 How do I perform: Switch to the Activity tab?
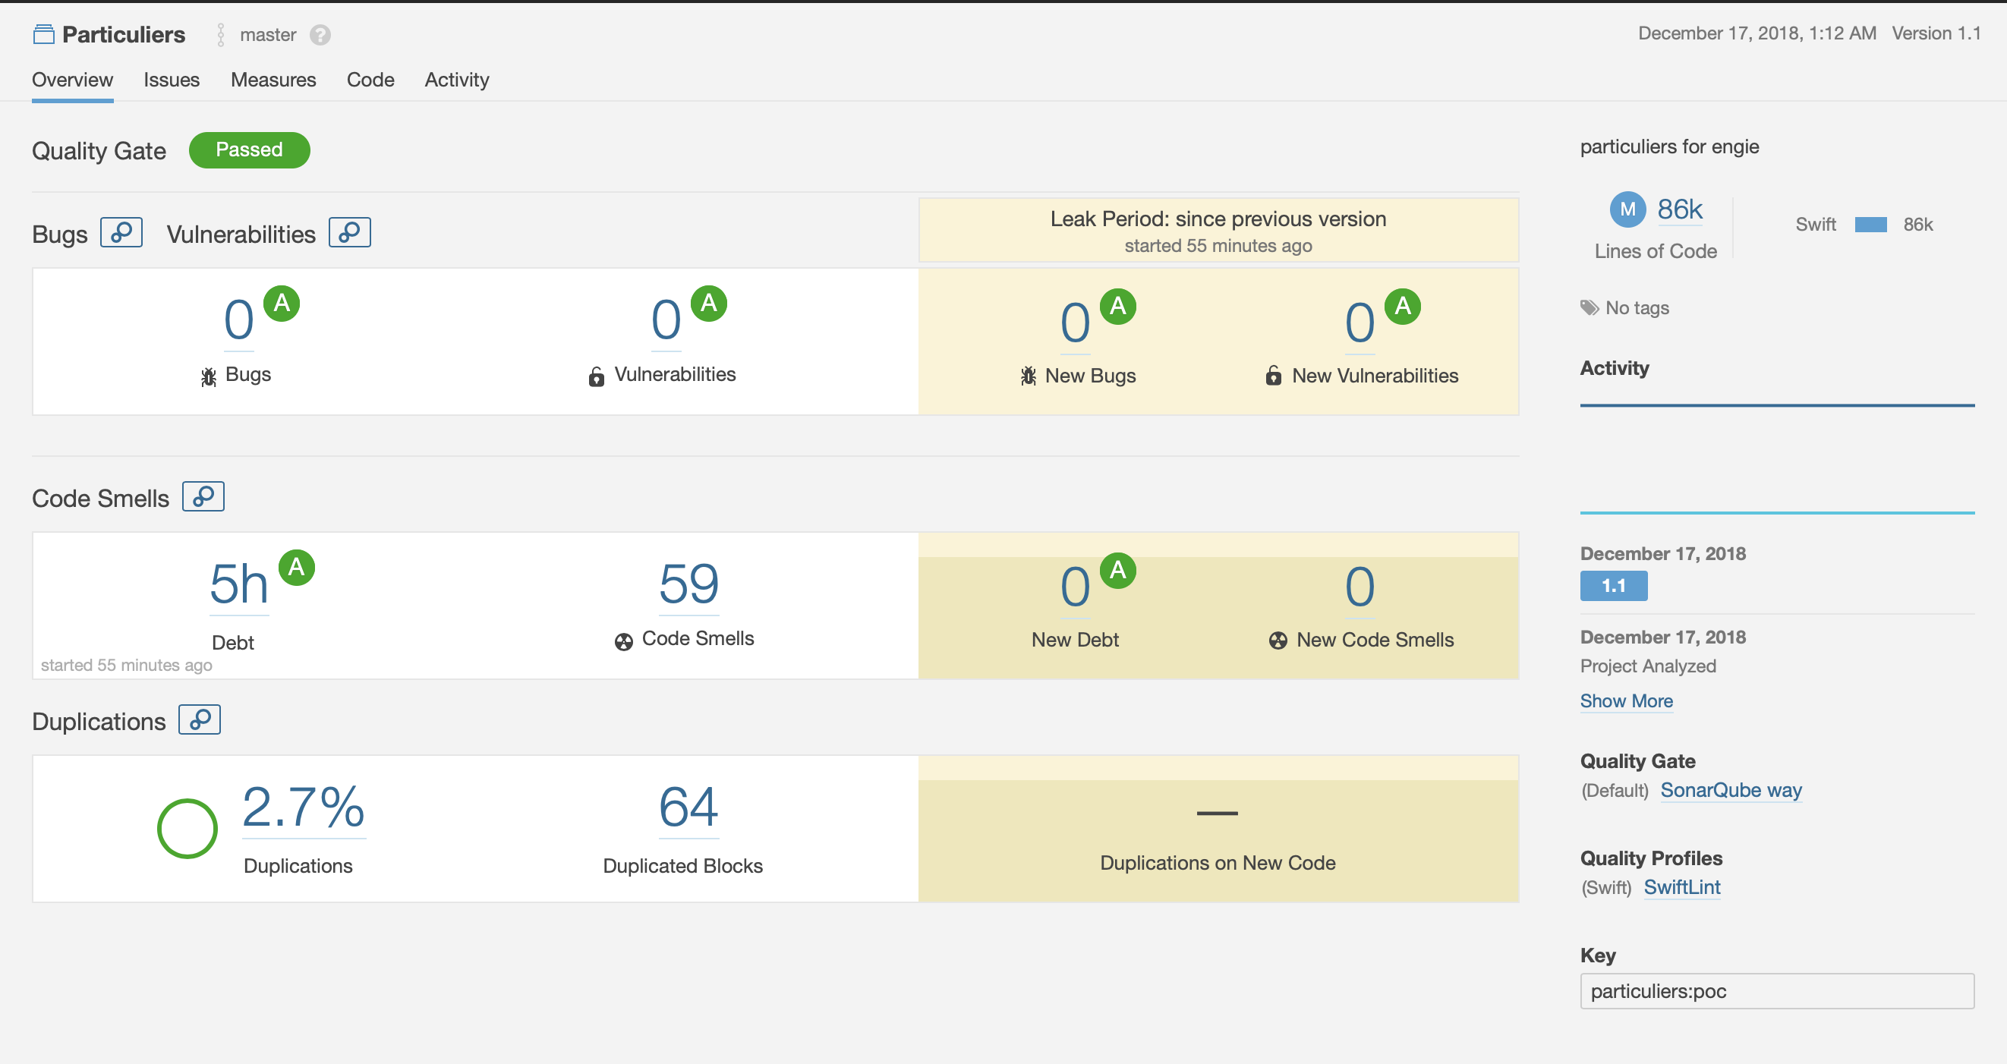tap(456, 80)
